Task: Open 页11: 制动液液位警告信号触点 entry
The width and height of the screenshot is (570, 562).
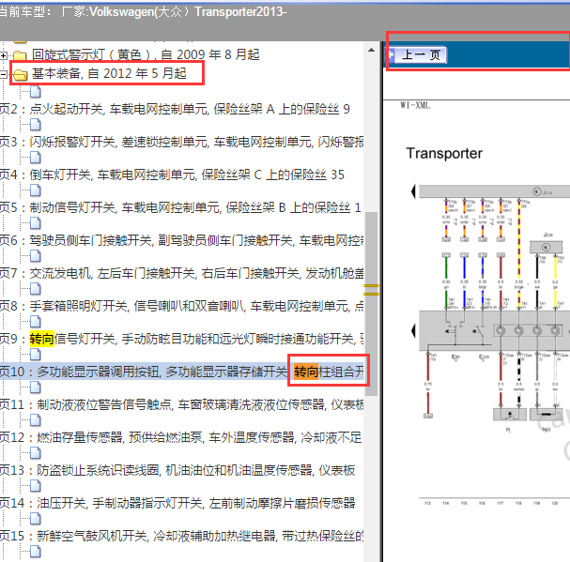Action: click(182, 404)
